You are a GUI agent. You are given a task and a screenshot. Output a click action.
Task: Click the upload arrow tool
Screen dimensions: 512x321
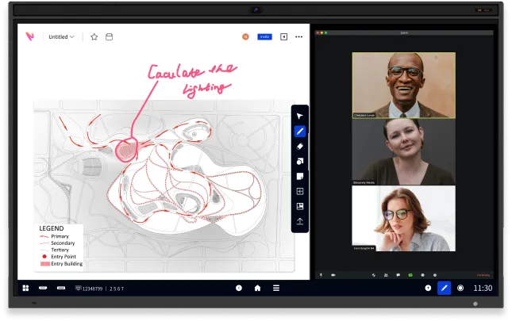click(300, 222)
